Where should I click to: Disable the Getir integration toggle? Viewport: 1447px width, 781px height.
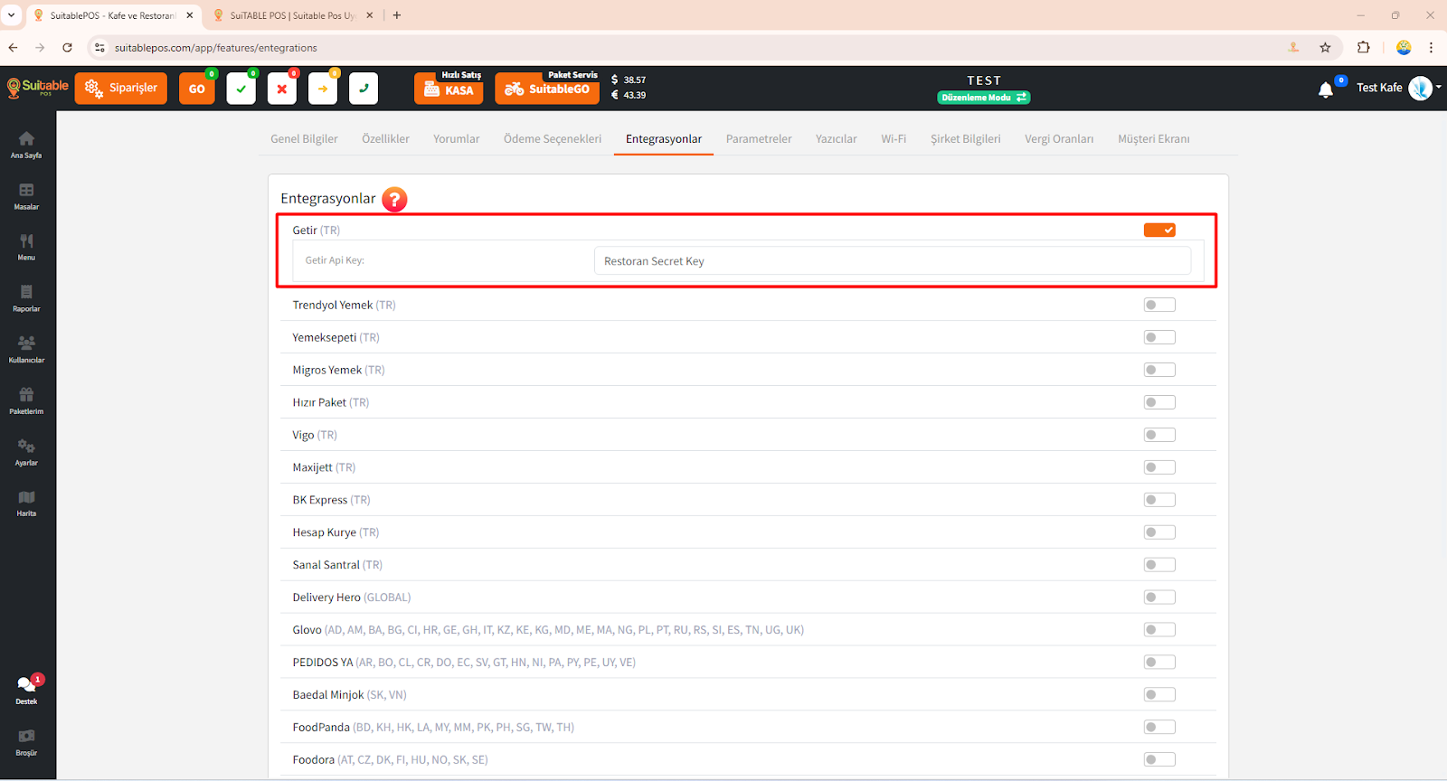(1159, 230)
